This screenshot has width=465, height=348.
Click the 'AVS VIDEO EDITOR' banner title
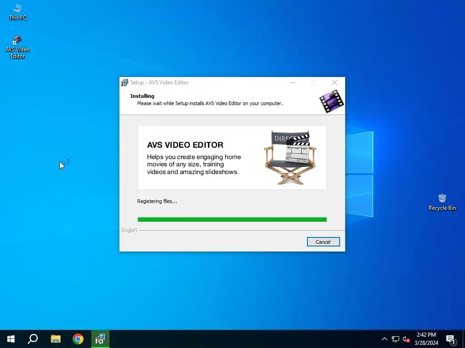click(x=185, y=145)
